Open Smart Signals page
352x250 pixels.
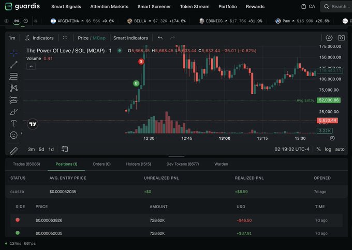(x=66, y=7)
